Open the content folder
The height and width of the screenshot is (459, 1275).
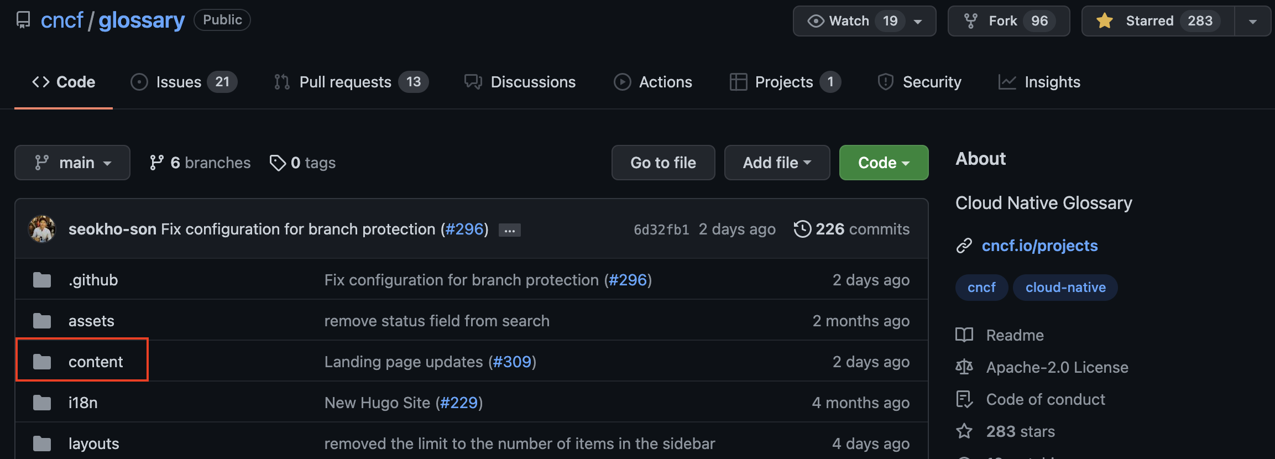coord(96,362)
